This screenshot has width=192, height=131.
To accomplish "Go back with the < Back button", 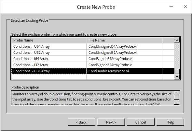I will pos(81,122).
